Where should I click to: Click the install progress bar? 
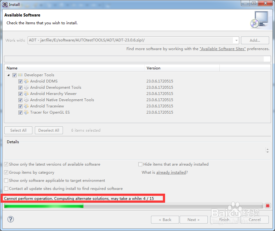[x=134, y=205]
